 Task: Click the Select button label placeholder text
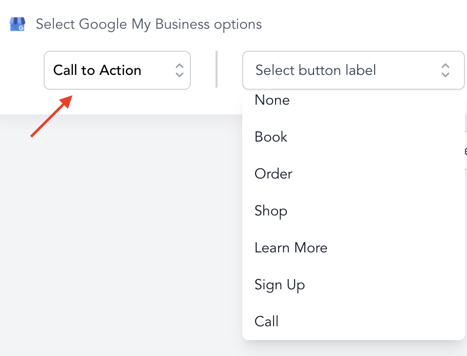pos(316,70)
